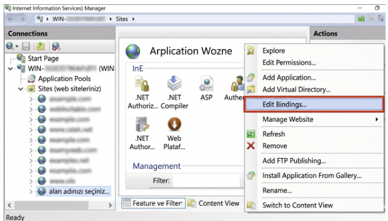Click the forward navigation arrow
388x221 pixels.
22,19
